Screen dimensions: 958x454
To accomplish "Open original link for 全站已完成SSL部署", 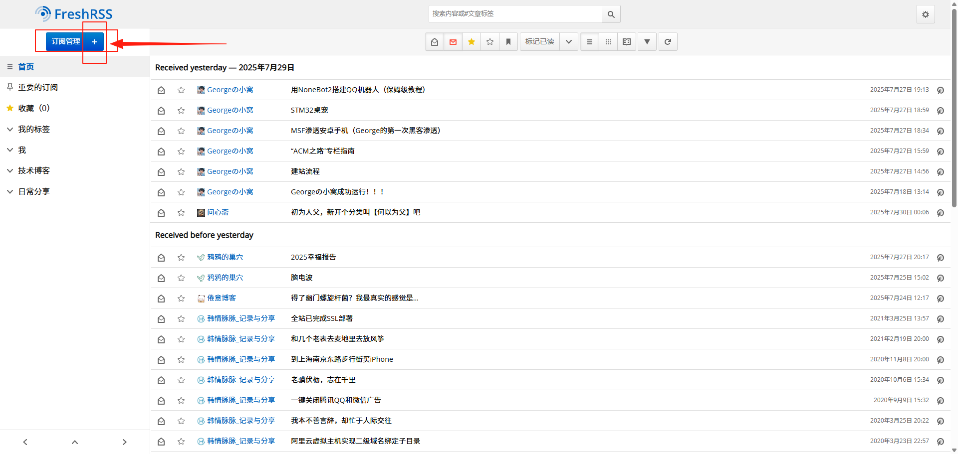I will 941,319.
